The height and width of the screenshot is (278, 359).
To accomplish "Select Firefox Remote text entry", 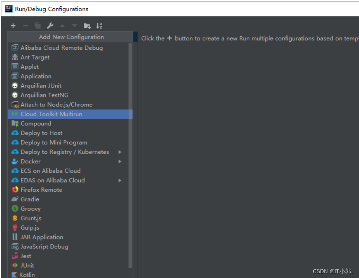I will pyautogui.click(x=41, y=190).
